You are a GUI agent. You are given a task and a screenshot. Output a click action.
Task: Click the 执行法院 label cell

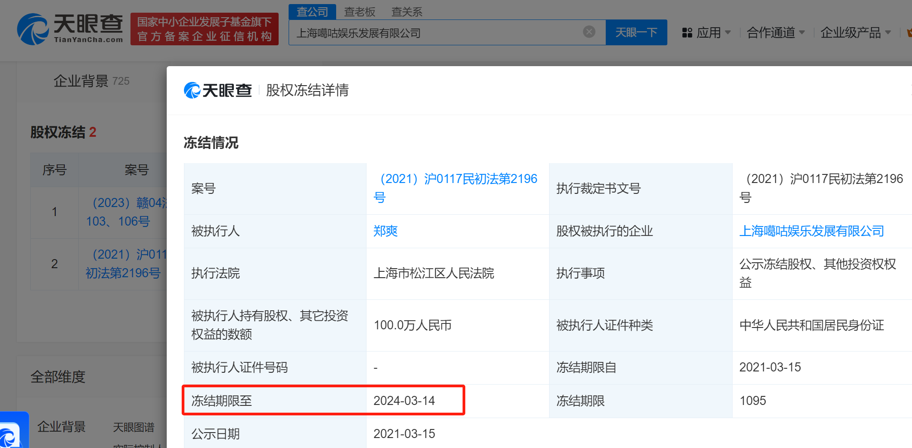tap(275, 274)
